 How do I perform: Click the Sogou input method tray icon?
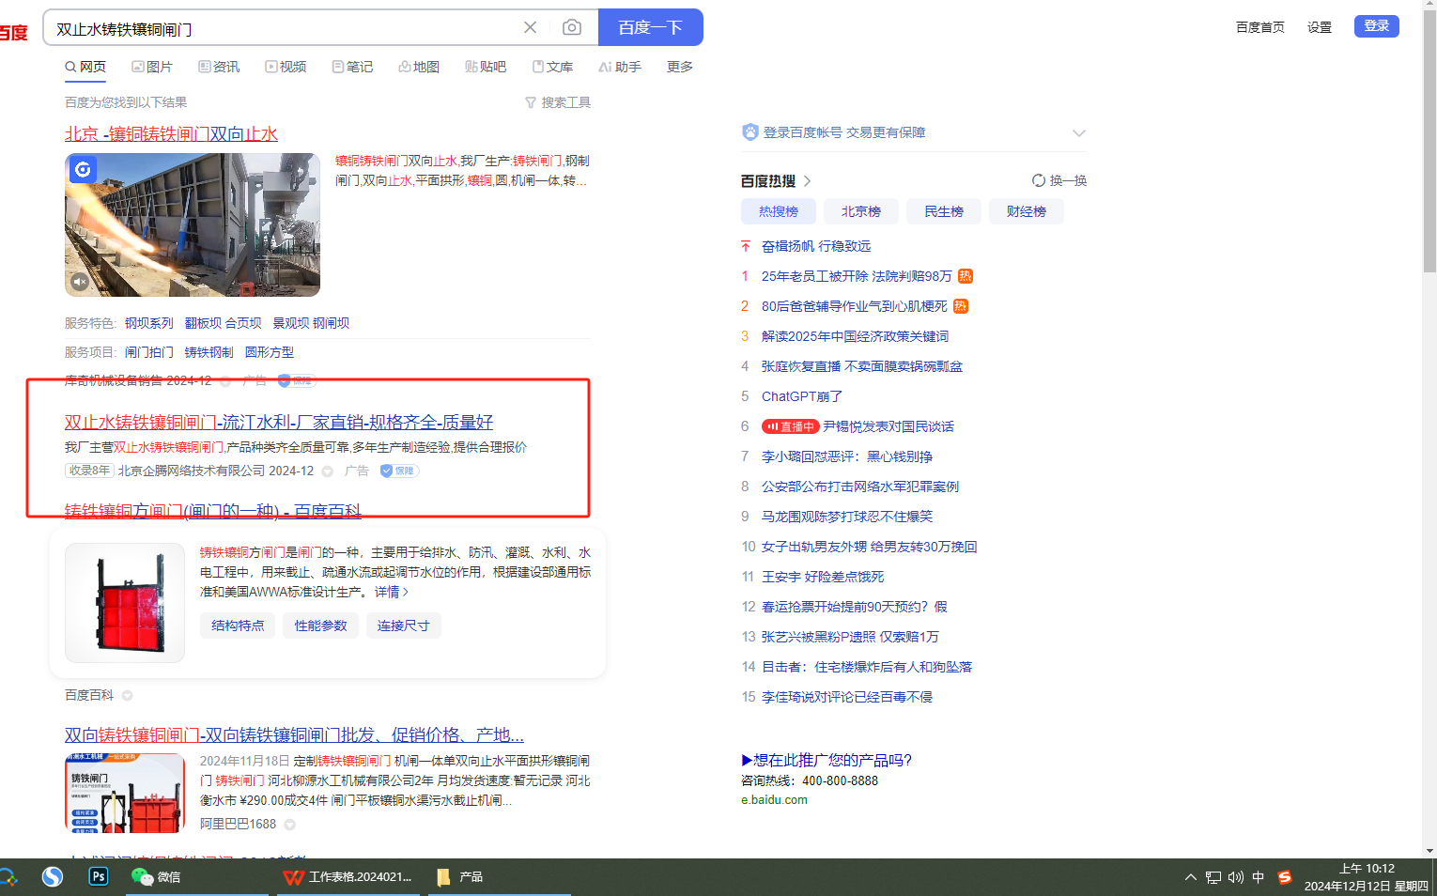(1285, 877)
